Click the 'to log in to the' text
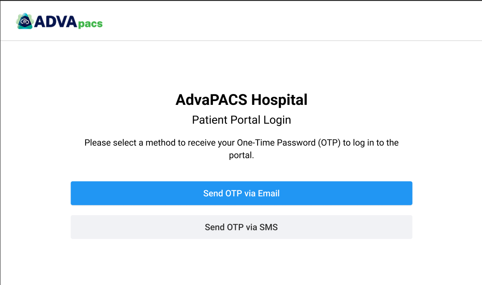The height and width of the screenshot is (285, 482). (371, 143)
